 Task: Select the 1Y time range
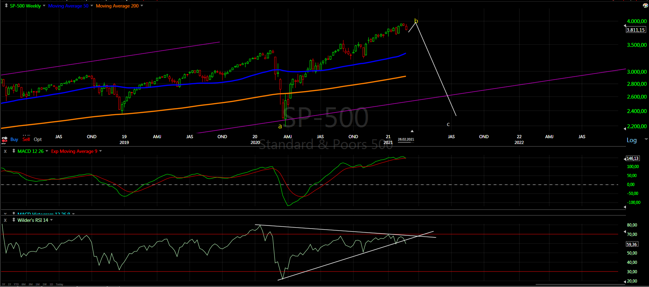click(x=9, y=284)
